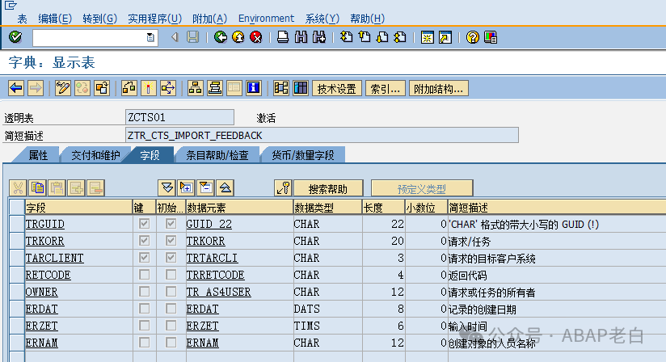The image size is (666, 362).
Task: Click the 索引... button
Action: [386, 89]
